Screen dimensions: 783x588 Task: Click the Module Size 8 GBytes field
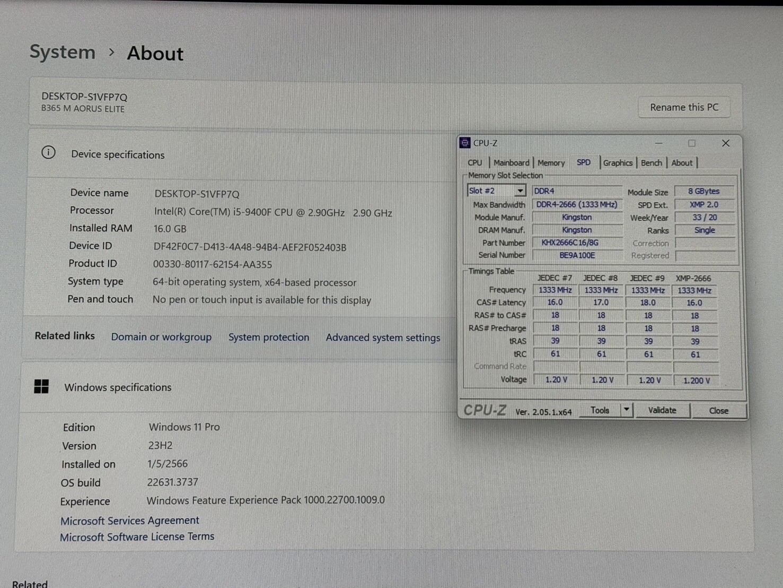coord(704,191)
